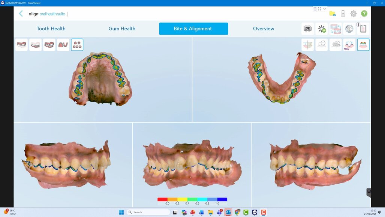Toggle the rainbow occlusal clearance tool
The width and height of the screenshot is (385, 217).
[x=363, y=45]
